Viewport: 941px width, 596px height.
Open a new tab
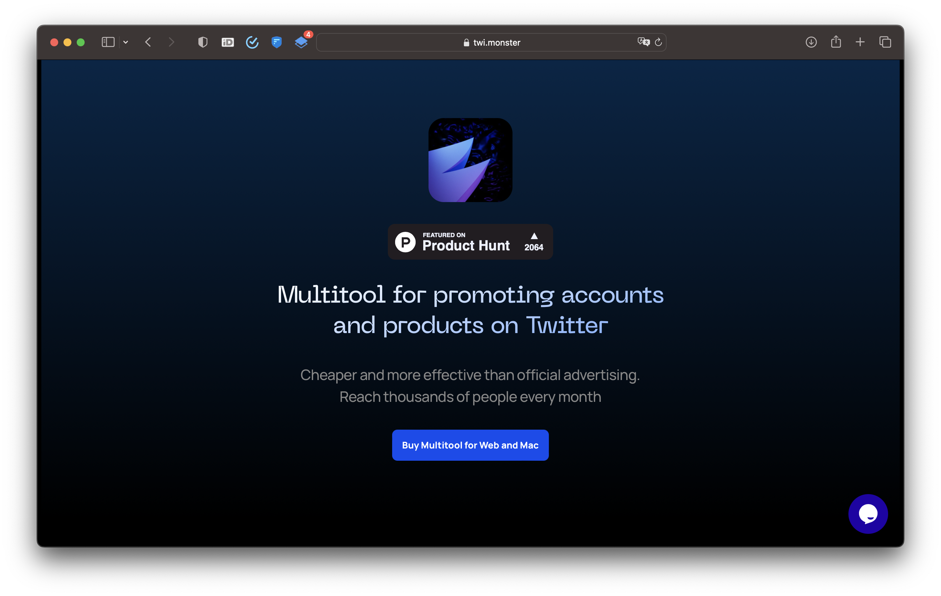point(860,42)
